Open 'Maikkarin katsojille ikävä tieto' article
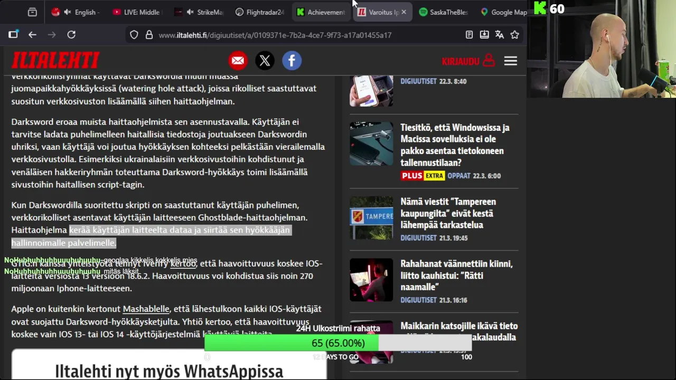The width and height of the screenshot is (676, 380). 459,331
